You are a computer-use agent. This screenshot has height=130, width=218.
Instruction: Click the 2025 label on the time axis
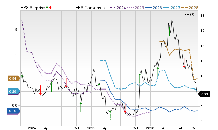[91, 128]
